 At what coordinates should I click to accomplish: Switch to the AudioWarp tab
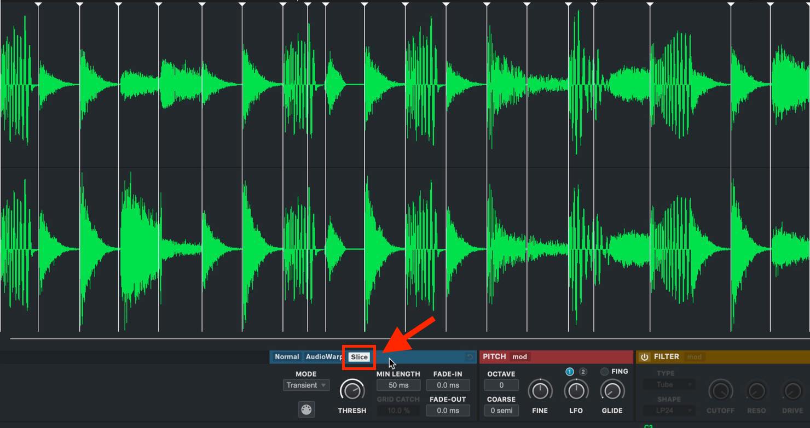click(x=324, y=357)
